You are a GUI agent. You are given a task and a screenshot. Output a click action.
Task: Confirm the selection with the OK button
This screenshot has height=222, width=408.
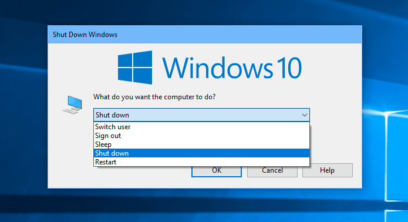[217, 171]
